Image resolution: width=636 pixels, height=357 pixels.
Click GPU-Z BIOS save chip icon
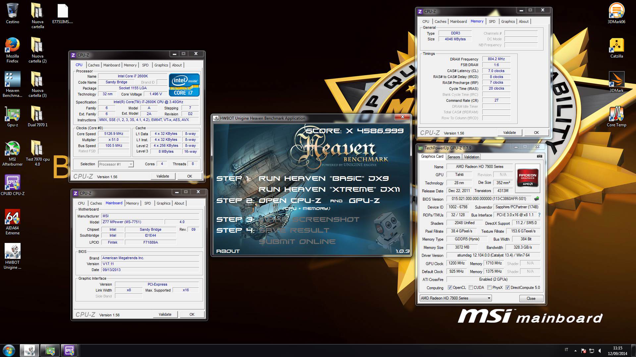(537, 199)
